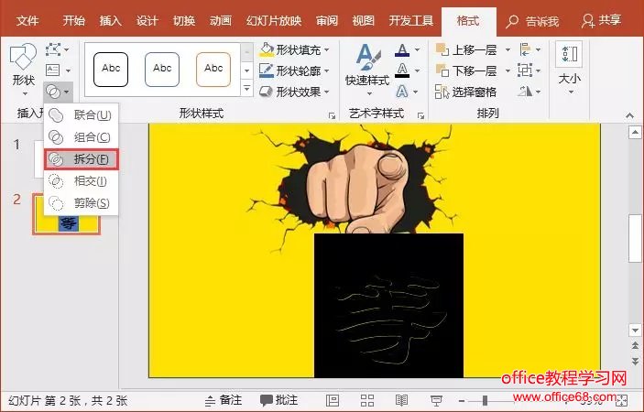Select slide 2 thumbnail

(67, 214)
